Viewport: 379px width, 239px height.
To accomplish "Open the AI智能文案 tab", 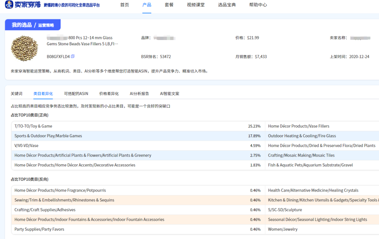I will (169, 94).
